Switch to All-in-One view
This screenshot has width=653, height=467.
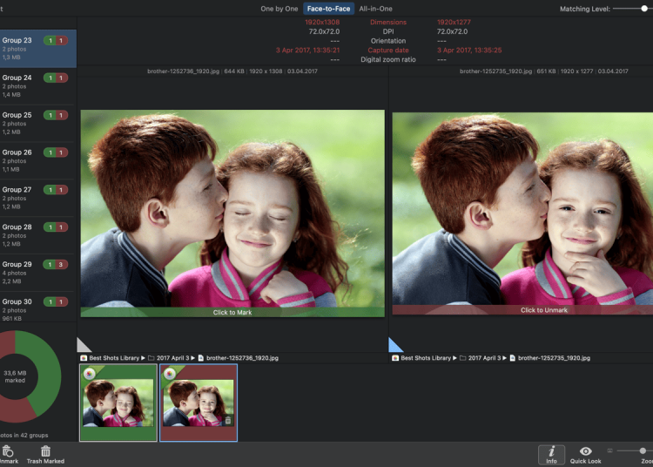375,9
